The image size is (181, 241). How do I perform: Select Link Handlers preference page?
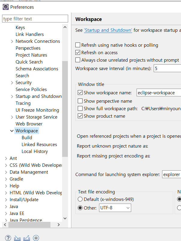pyautogui.click(x=30, y=34)
